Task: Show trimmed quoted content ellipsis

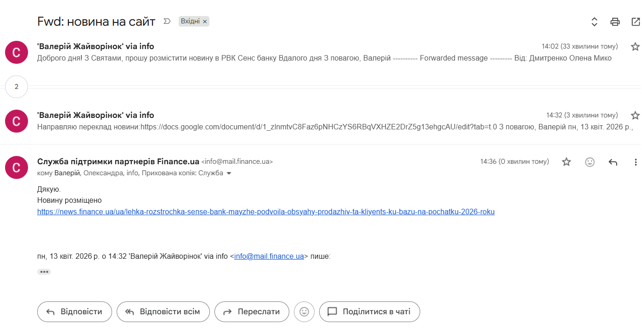Action: click(x=44, y=272)
